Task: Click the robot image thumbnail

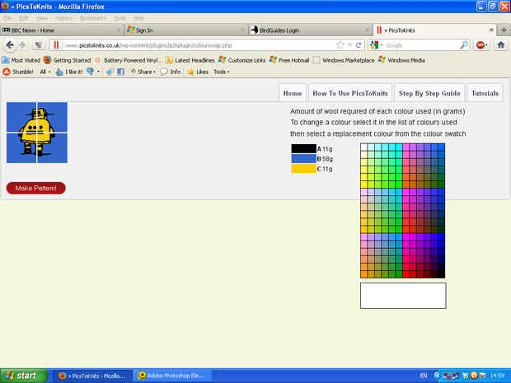Action: point(37,133)
